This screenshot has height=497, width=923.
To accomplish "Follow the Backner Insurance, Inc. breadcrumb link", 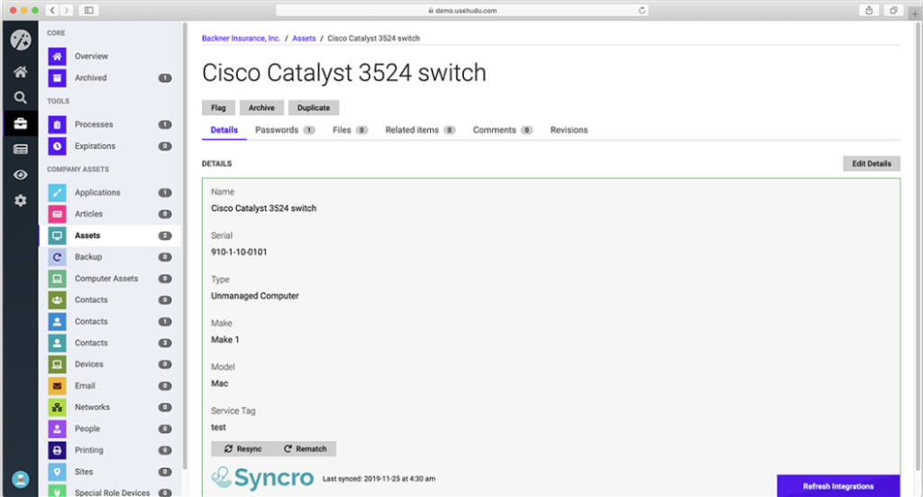I will coord(241,39).
